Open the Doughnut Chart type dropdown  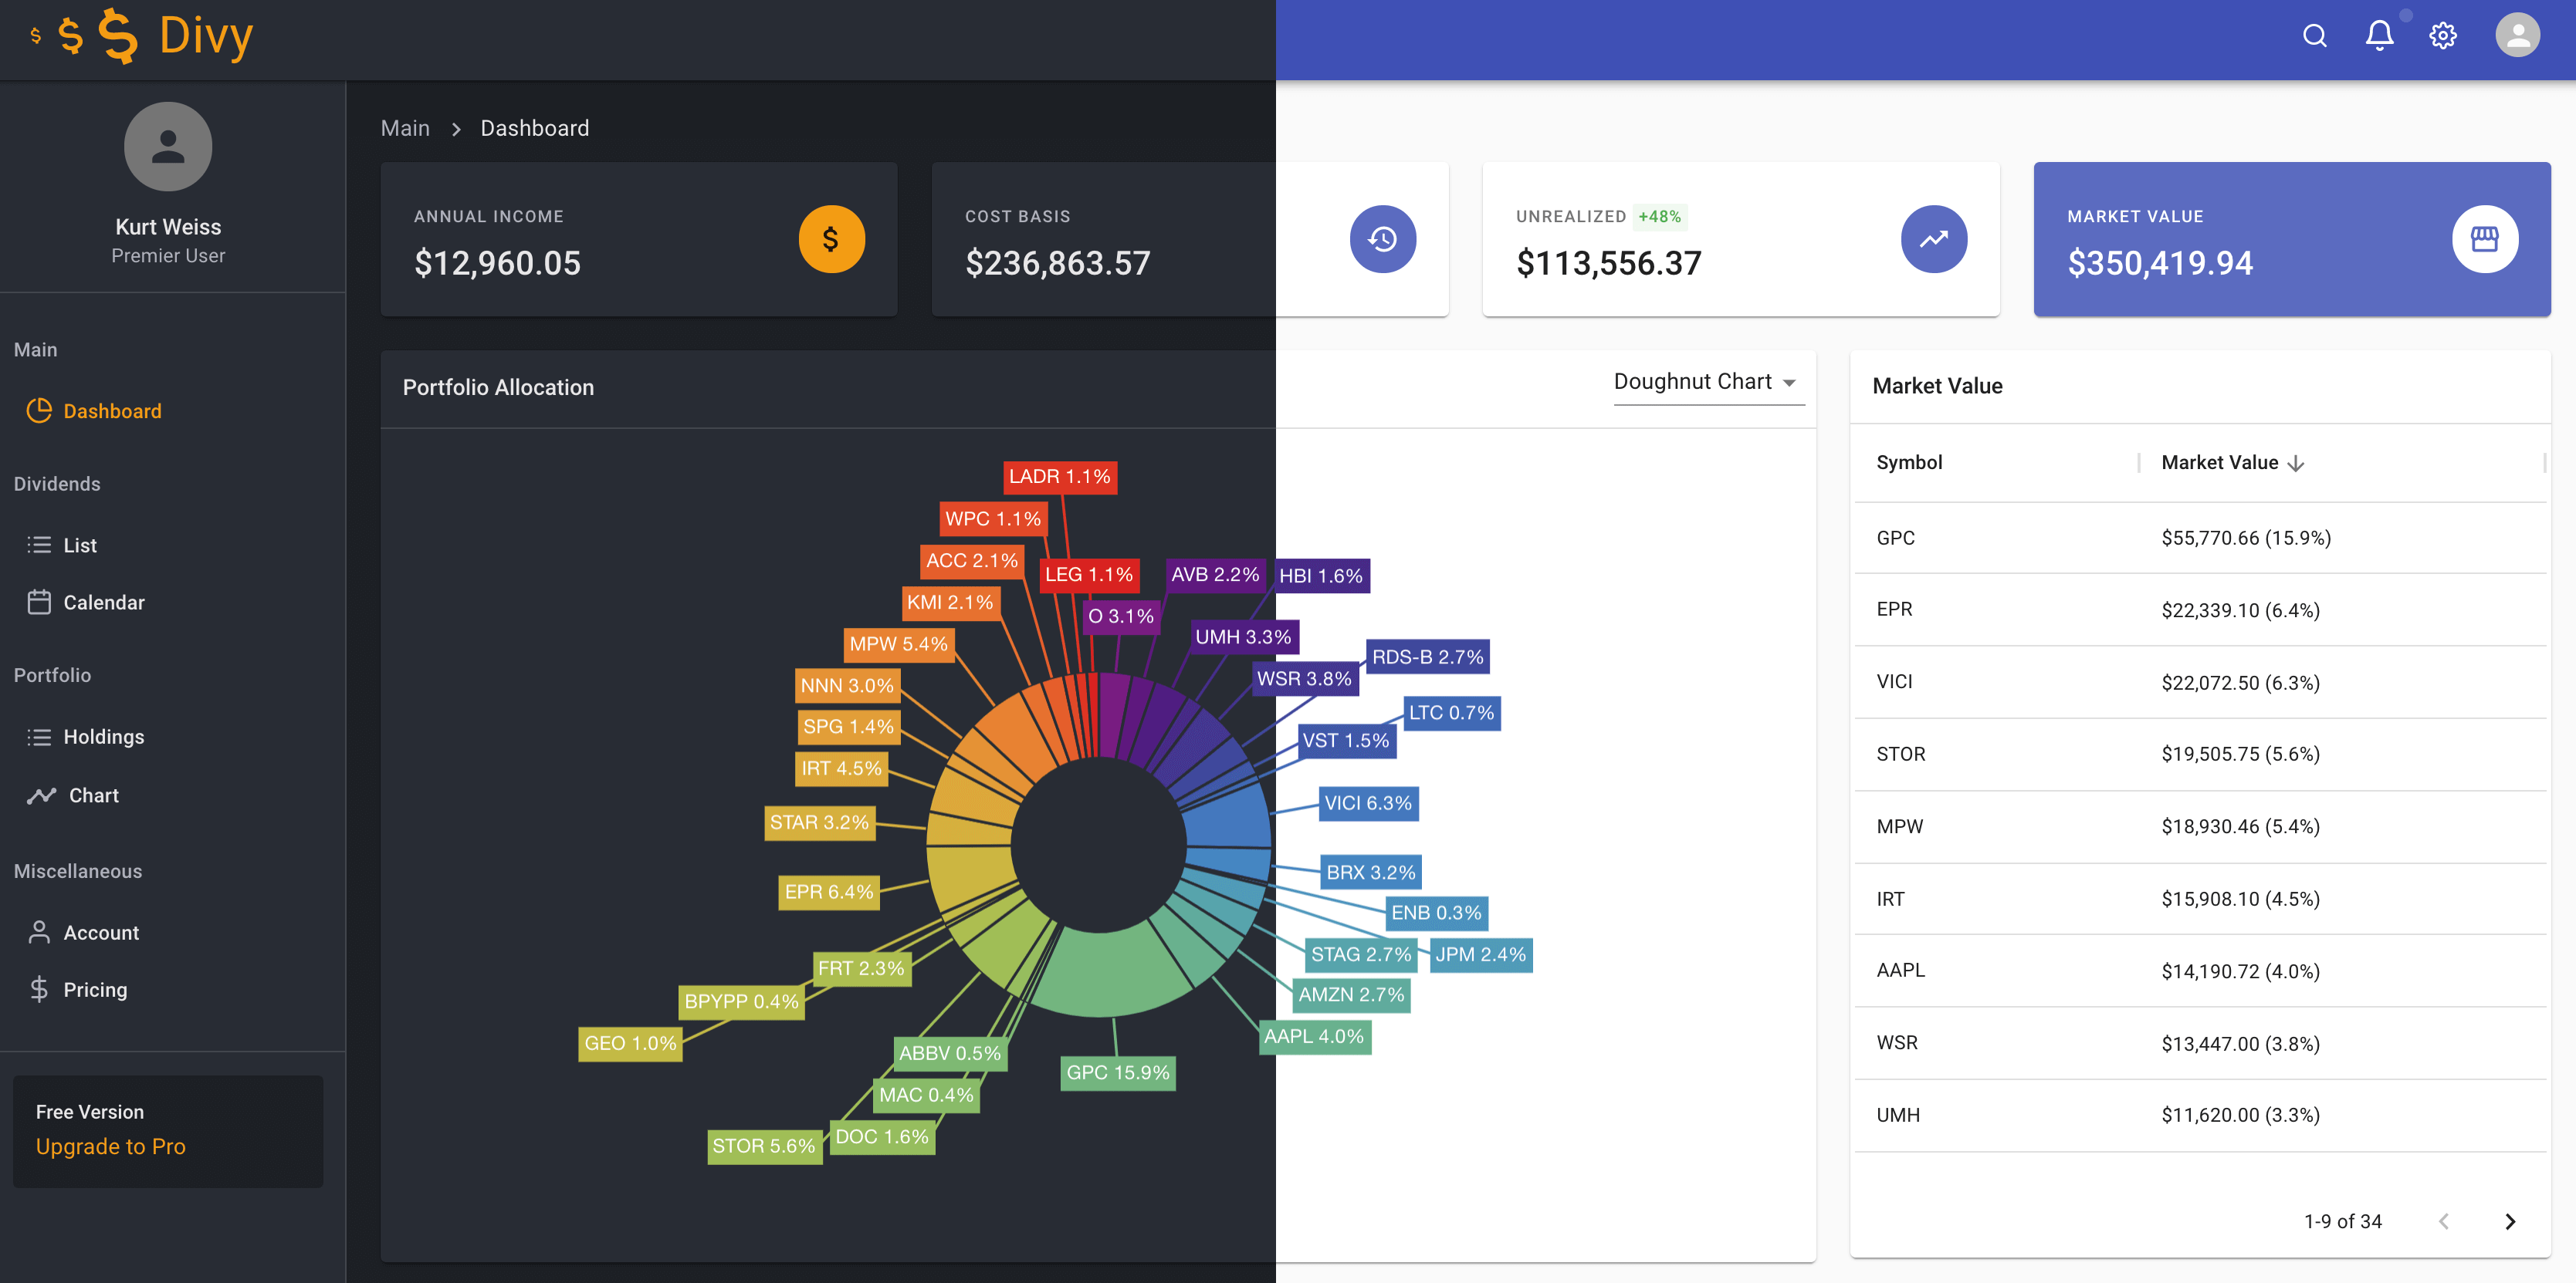click(1708, 383)
